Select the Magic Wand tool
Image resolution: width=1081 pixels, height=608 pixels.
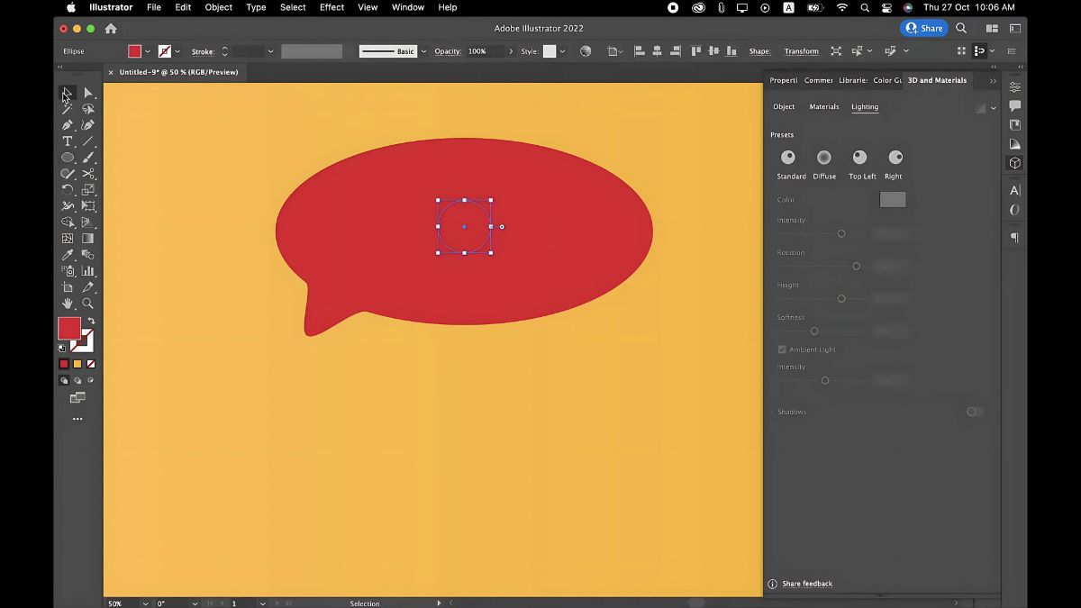click(x=68, y=109)
